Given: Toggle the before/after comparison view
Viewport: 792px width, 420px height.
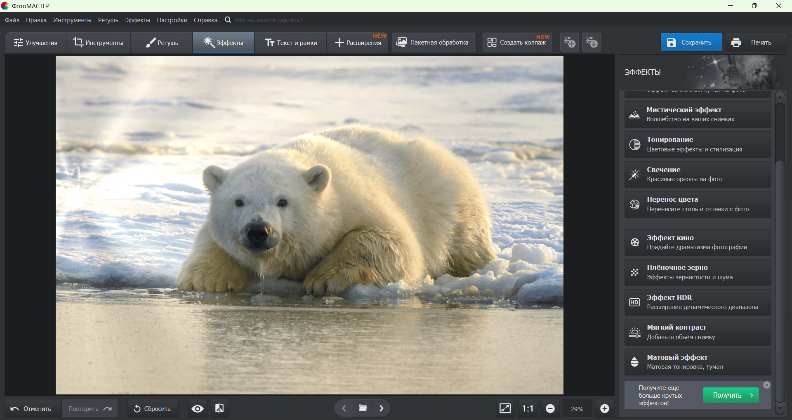Looking at the screenshot, I should pos(219,408).
